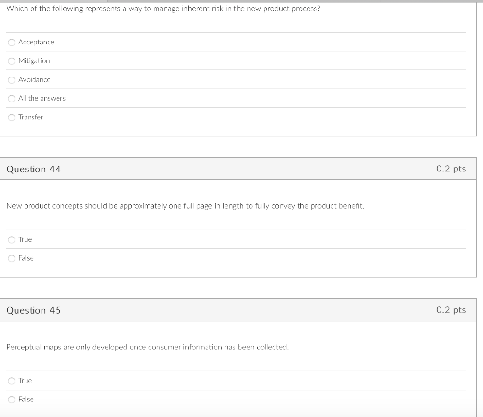The height and width of the screenshot is (417, 483).
Task: Select the Acceptance radio button
Action: point(11,42)
